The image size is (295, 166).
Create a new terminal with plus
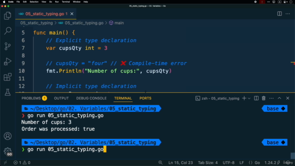tap(244, 98)
